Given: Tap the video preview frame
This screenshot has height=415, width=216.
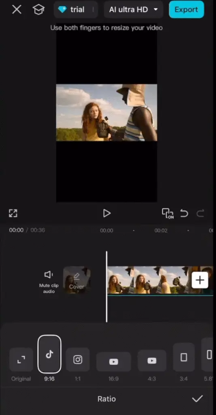Looking at the screenshot, I should pyautogui.click(x=107, y=113).
